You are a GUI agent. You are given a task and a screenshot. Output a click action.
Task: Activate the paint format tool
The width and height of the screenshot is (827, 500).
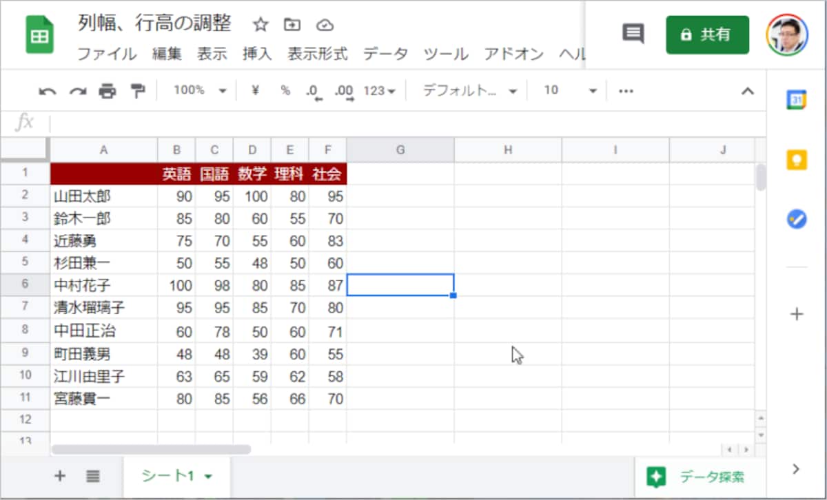(138, 91)
